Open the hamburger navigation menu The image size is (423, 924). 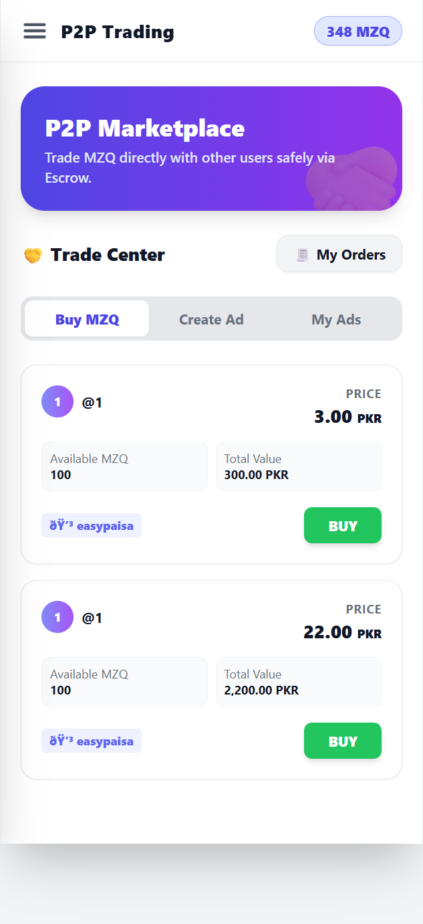point(35,31)
